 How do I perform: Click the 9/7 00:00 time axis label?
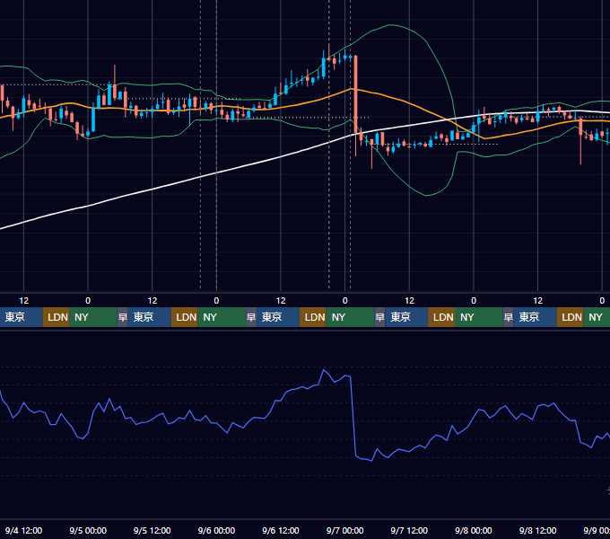[344, 530]
